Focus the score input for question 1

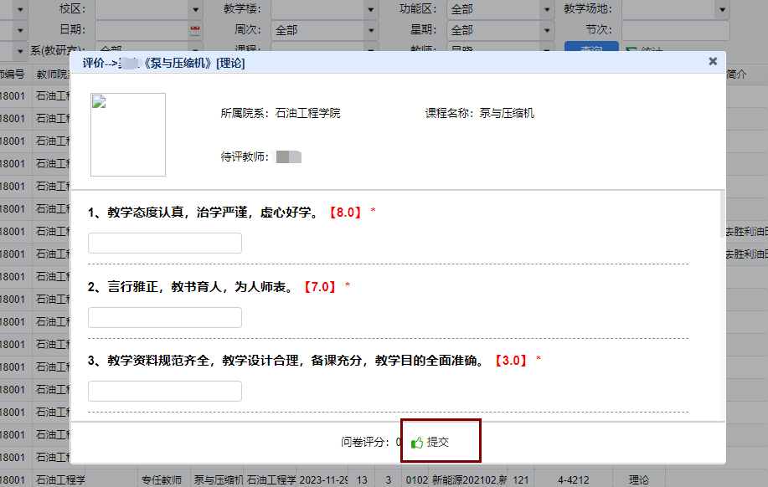[x=165, y=243]
